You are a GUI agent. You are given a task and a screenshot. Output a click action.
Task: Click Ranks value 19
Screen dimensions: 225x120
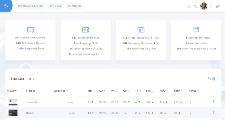(190, 102)
